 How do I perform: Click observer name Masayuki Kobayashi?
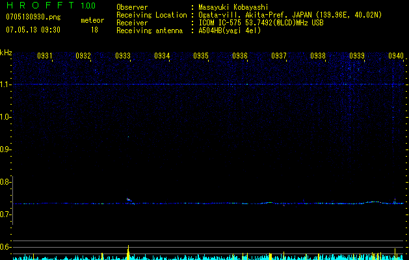pyautogui.click(x=233, y=7)
